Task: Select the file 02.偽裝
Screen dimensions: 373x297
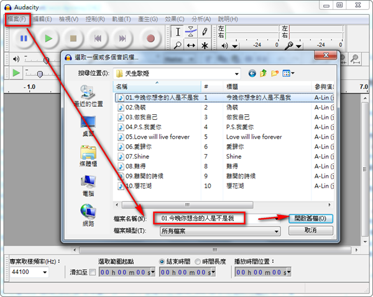Action: [132, 107]
